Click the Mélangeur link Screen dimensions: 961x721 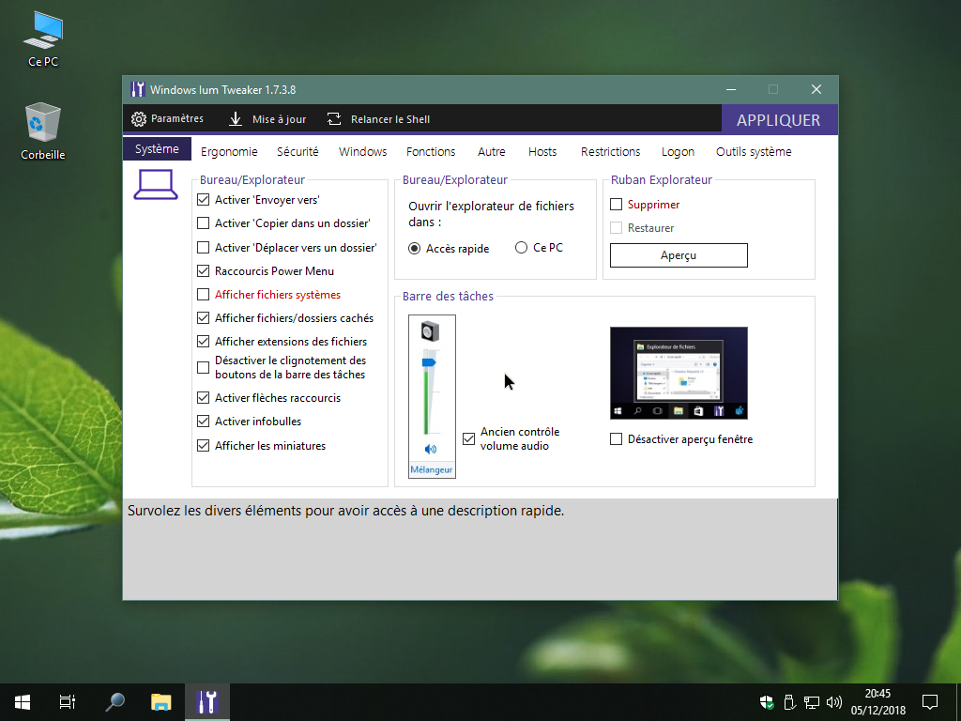(x=432, y=469)
